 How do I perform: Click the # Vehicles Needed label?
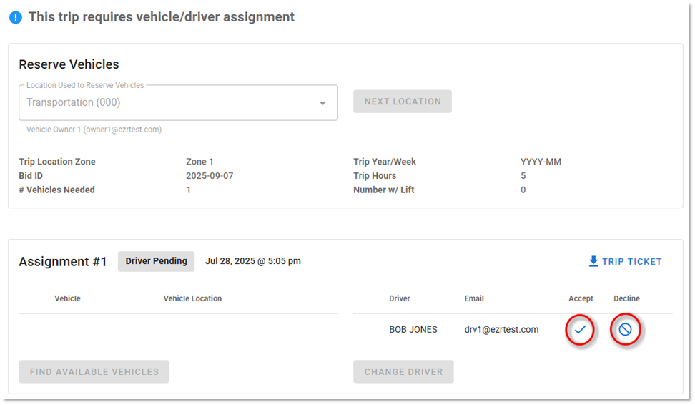click(56, 190)
